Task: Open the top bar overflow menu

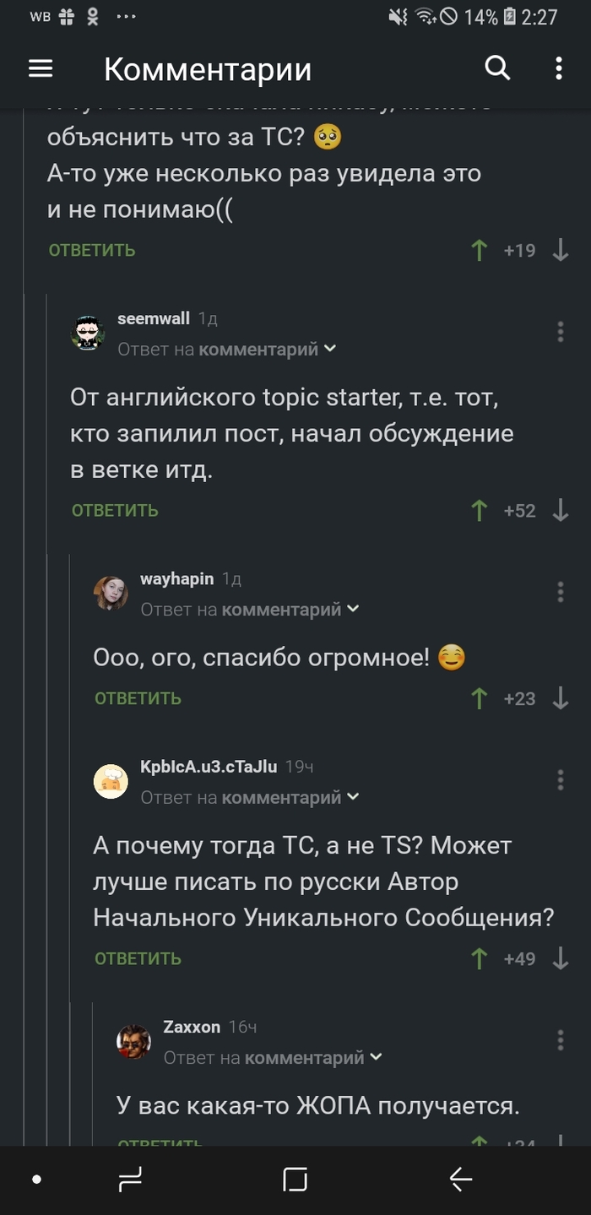Action: (x=559, y=69)
